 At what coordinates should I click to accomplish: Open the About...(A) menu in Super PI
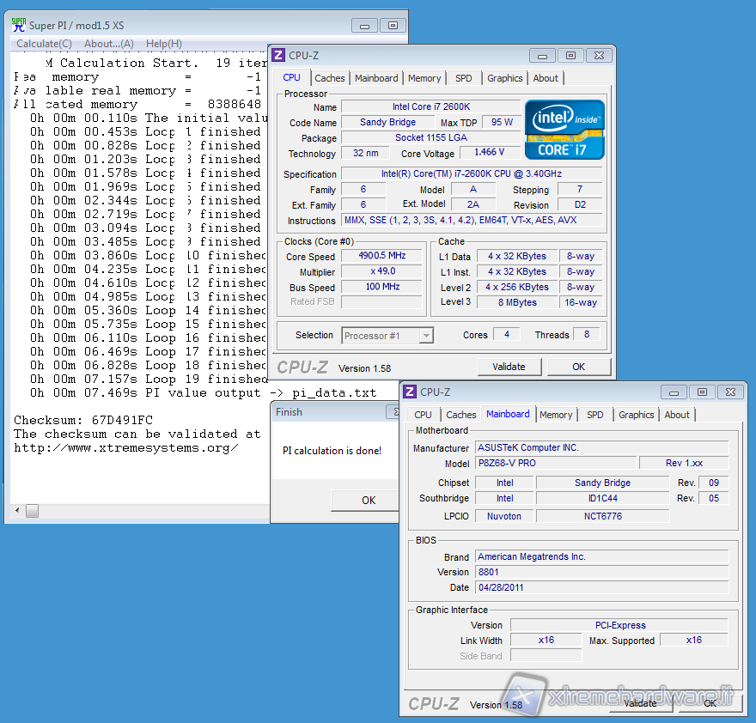108,44
